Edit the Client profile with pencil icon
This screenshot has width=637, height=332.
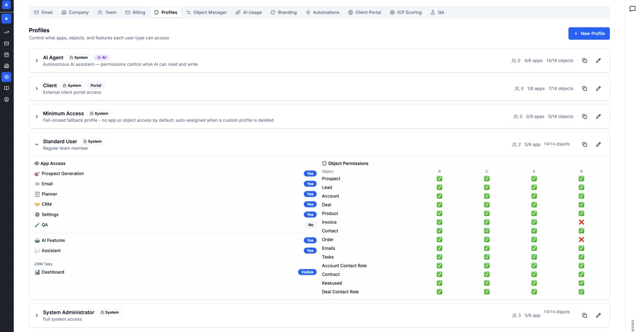click(x=598, y=88)
